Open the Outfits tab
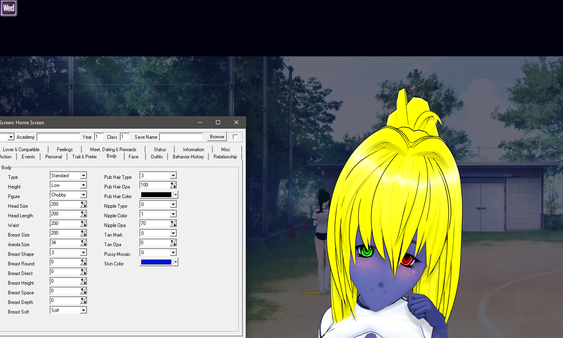The height and width of the screenshot is (338, 563). click(157, 157)
